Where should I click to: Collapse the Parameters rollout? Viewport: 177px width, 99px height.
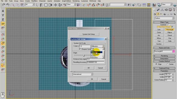(164, 71)
